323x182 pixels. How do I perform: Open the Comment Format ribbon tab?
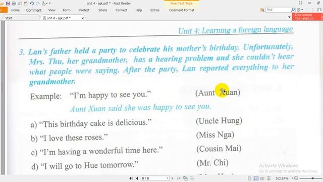[182, 10]
